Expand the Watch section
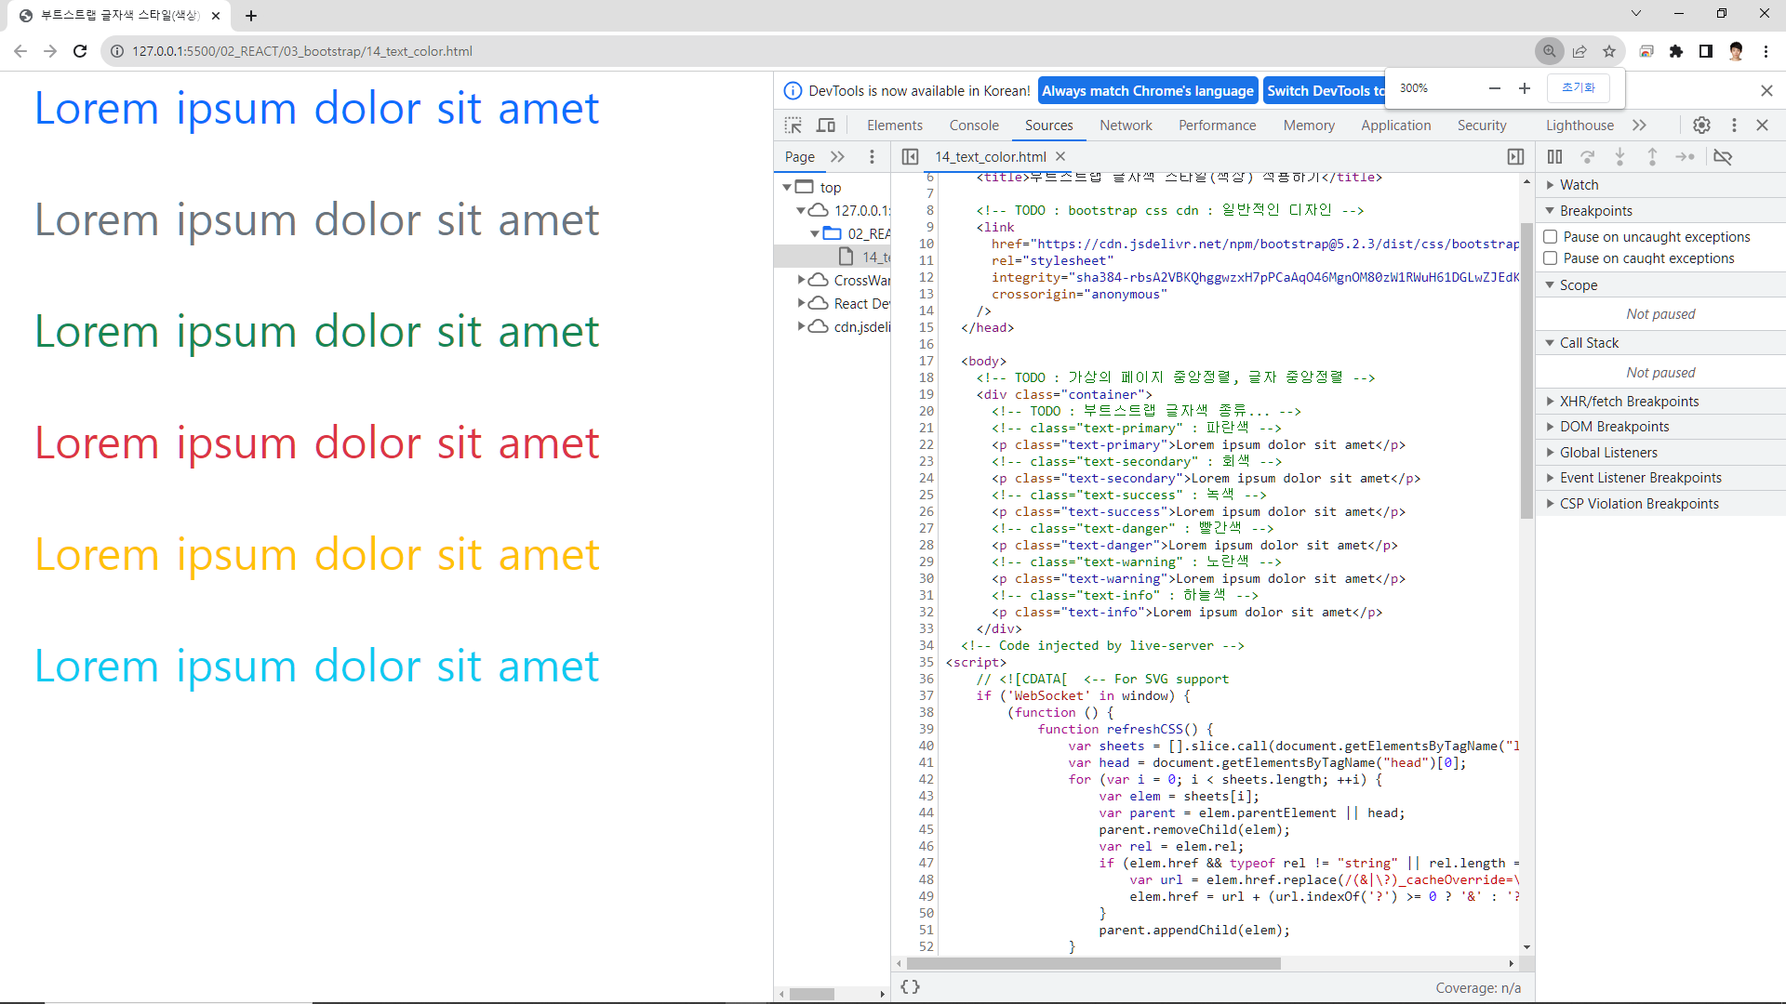Viewport: 1786px width, 1004px height. [1579, 185]
